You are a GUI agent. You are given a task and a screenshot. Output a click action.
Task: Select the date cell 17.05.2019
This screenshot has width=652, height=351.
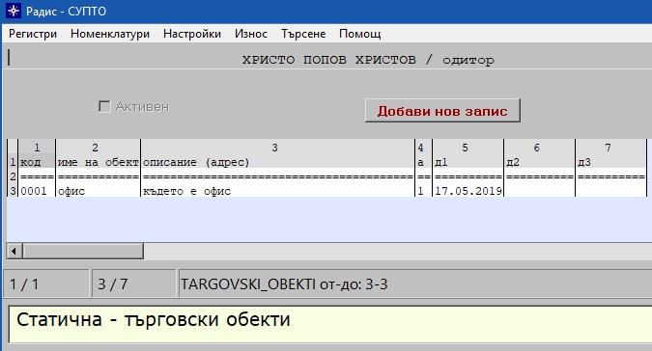(468, 191)
